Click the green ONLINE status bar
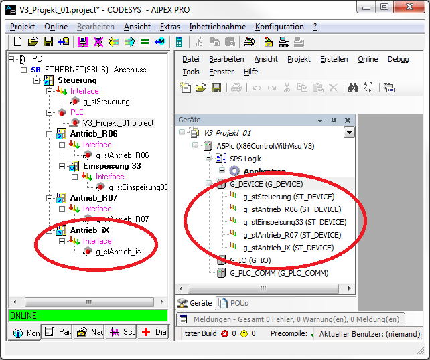The width and height of the screenshot is (430, 360). pyautogui.click(x=88, y=316)
